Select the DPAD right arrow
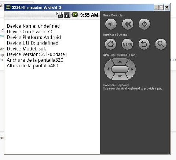The height and width of the screenshot is (160, 176). coord(132,69)
